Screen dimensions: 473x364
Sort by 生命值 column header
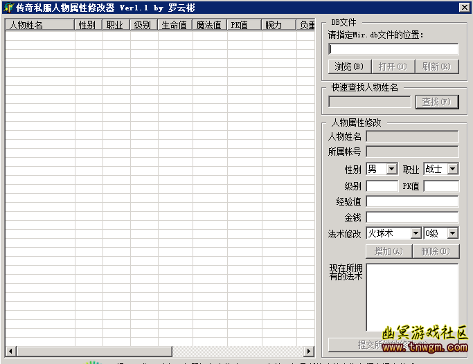(175, 25)
